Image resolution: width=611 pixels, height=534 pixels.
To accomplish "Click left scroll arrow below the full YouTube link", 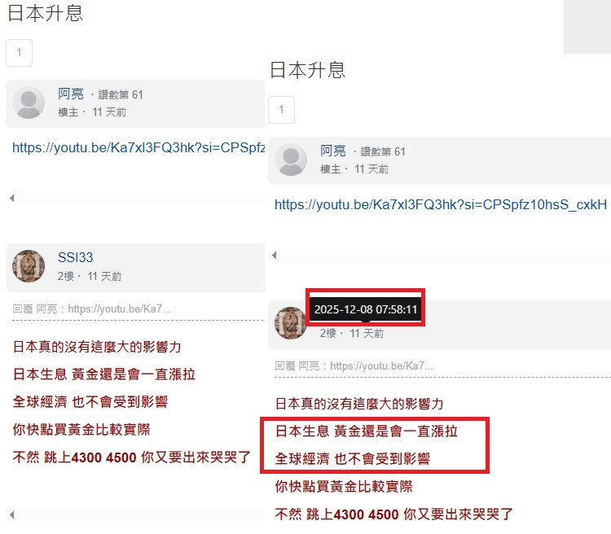I will click(275, 255).
